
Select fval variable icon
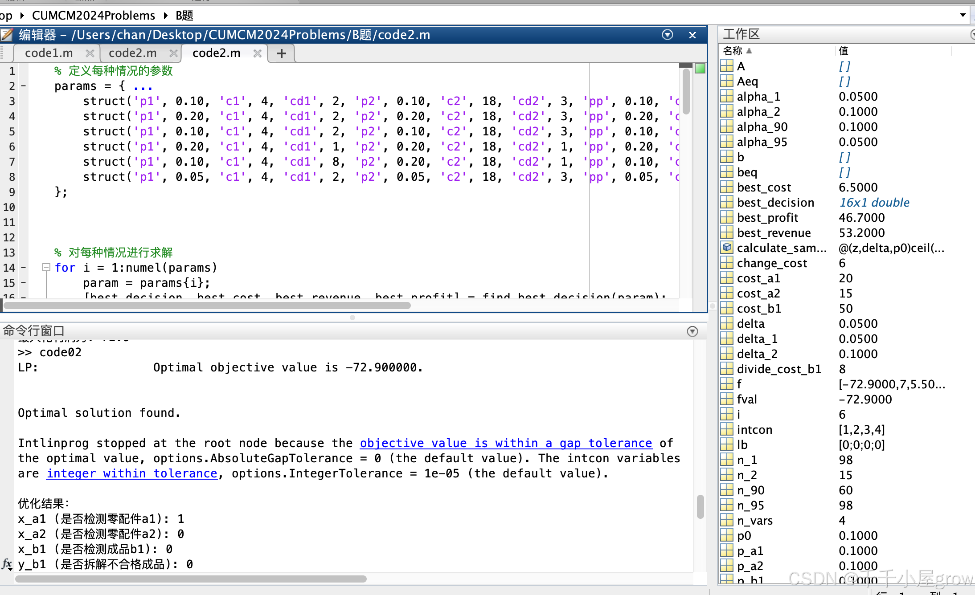727,399
